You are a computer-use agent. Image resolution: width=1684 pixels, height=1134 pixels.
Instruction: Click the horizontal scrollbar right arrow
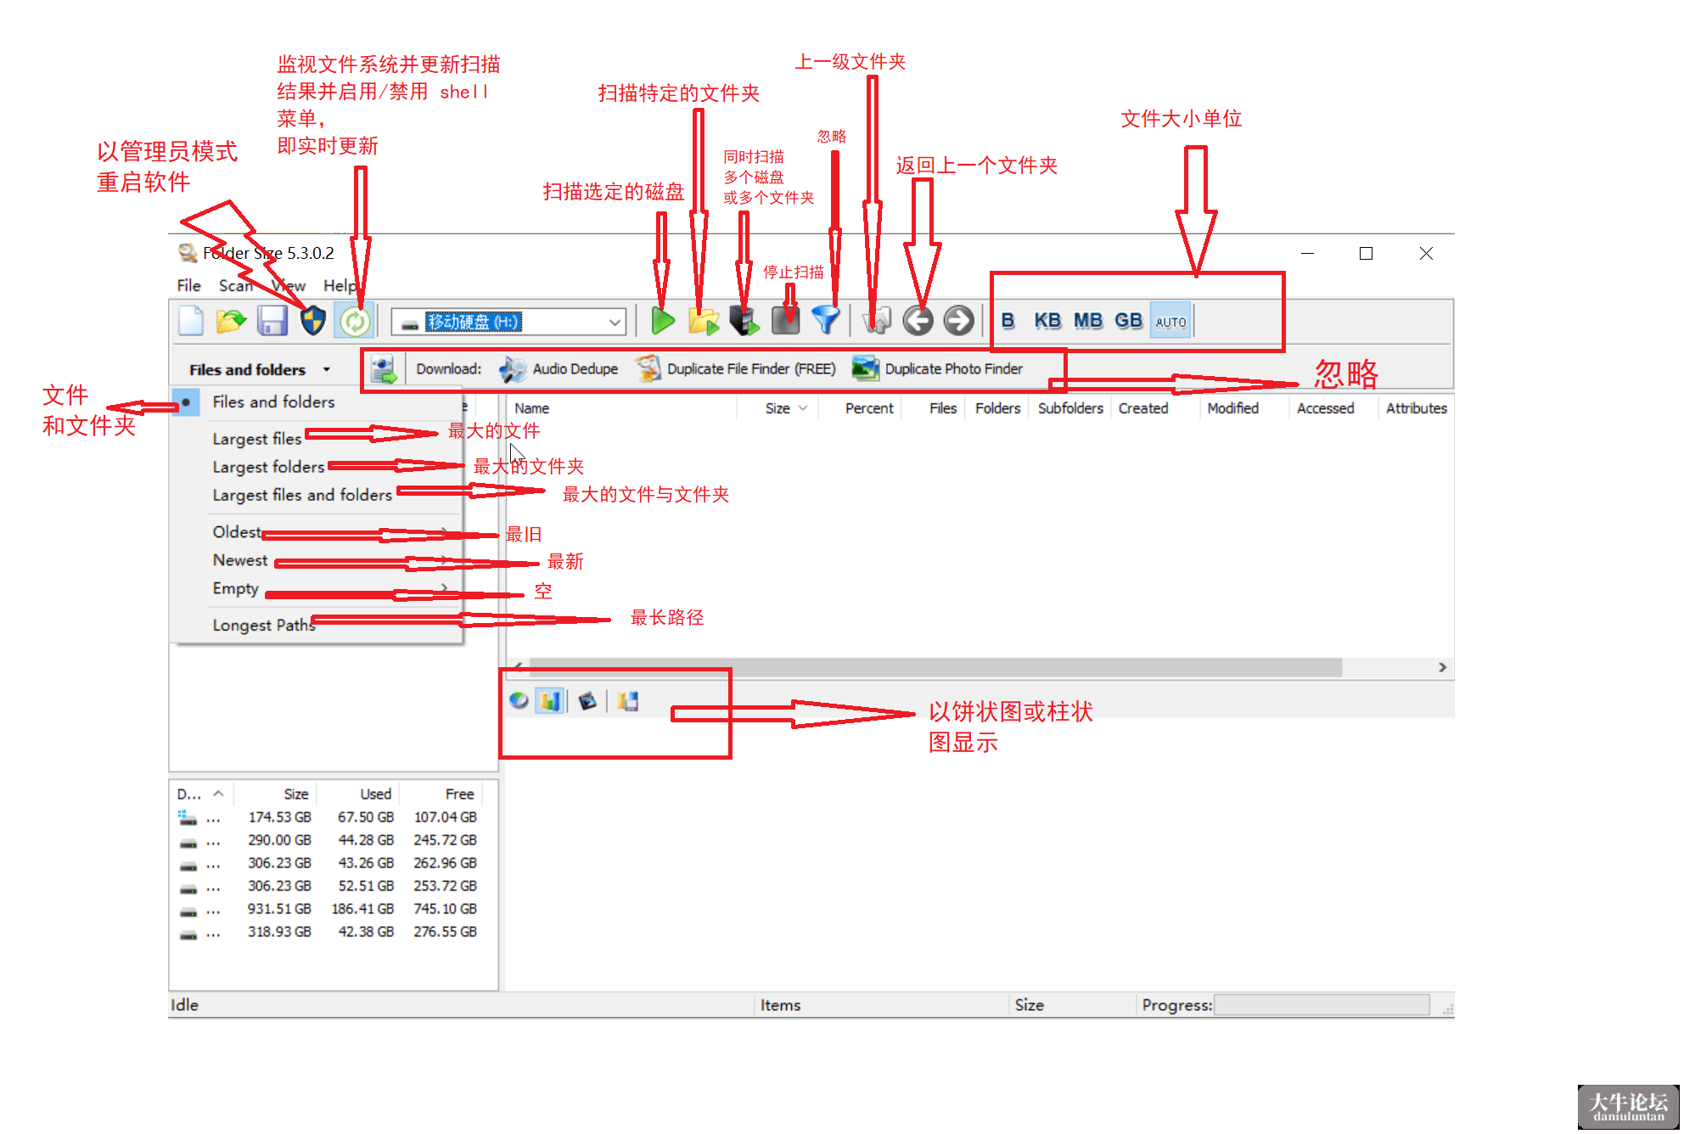click(x=1442, y=667)
